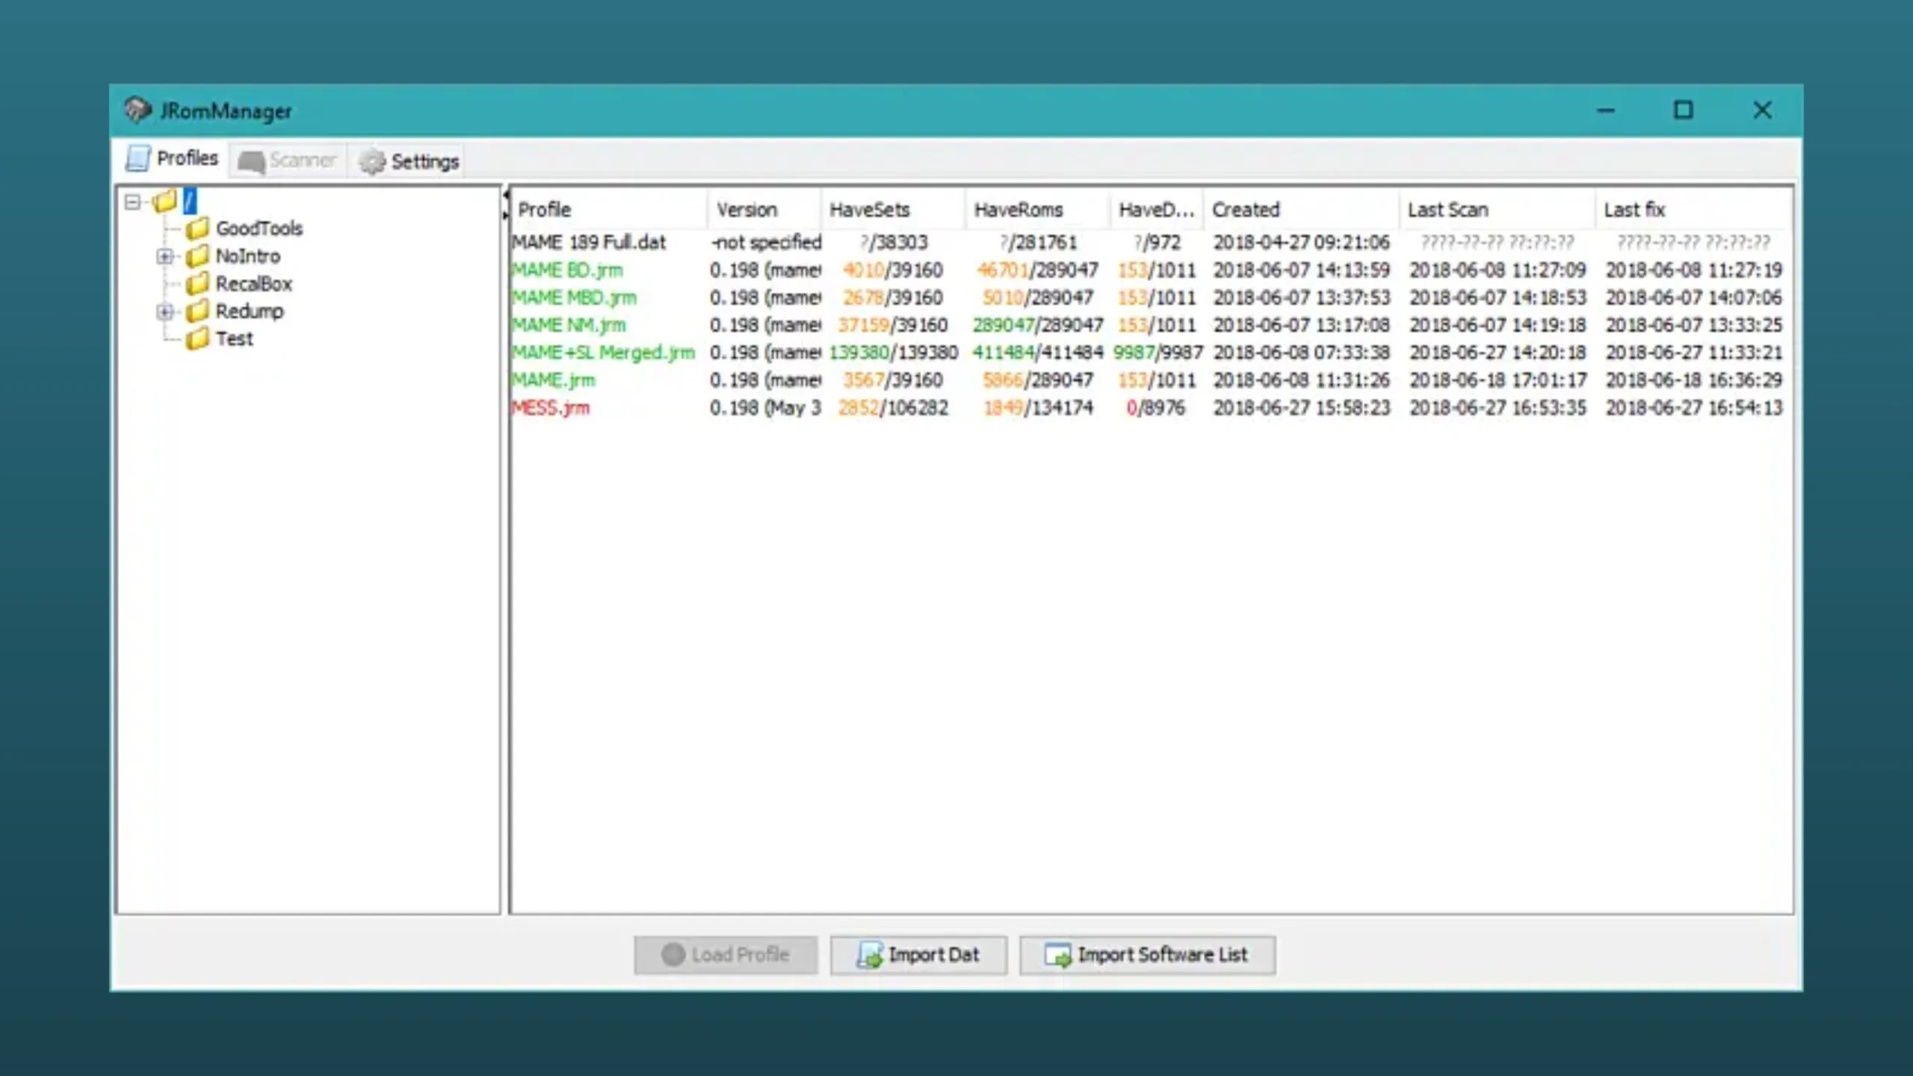Image resolution: width=1913 pixels, height=1076 pixels.
Task: Open the Settings tab
Action: 409,161
